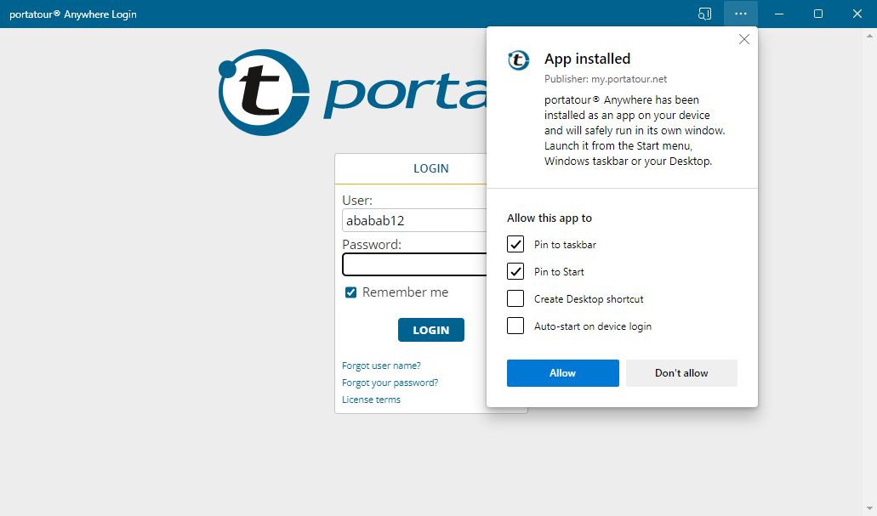The image size is (877, 516).
Task: Open Forgot your password link
Action: (390, 383)
